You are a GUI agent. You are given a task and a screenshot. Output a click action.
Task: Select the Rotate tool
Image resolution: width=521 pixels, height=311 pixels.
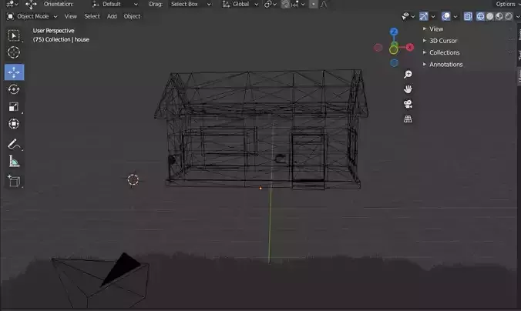[14, 89]
